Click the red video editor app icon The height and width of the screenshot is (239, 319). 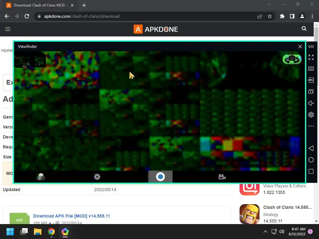250,190
